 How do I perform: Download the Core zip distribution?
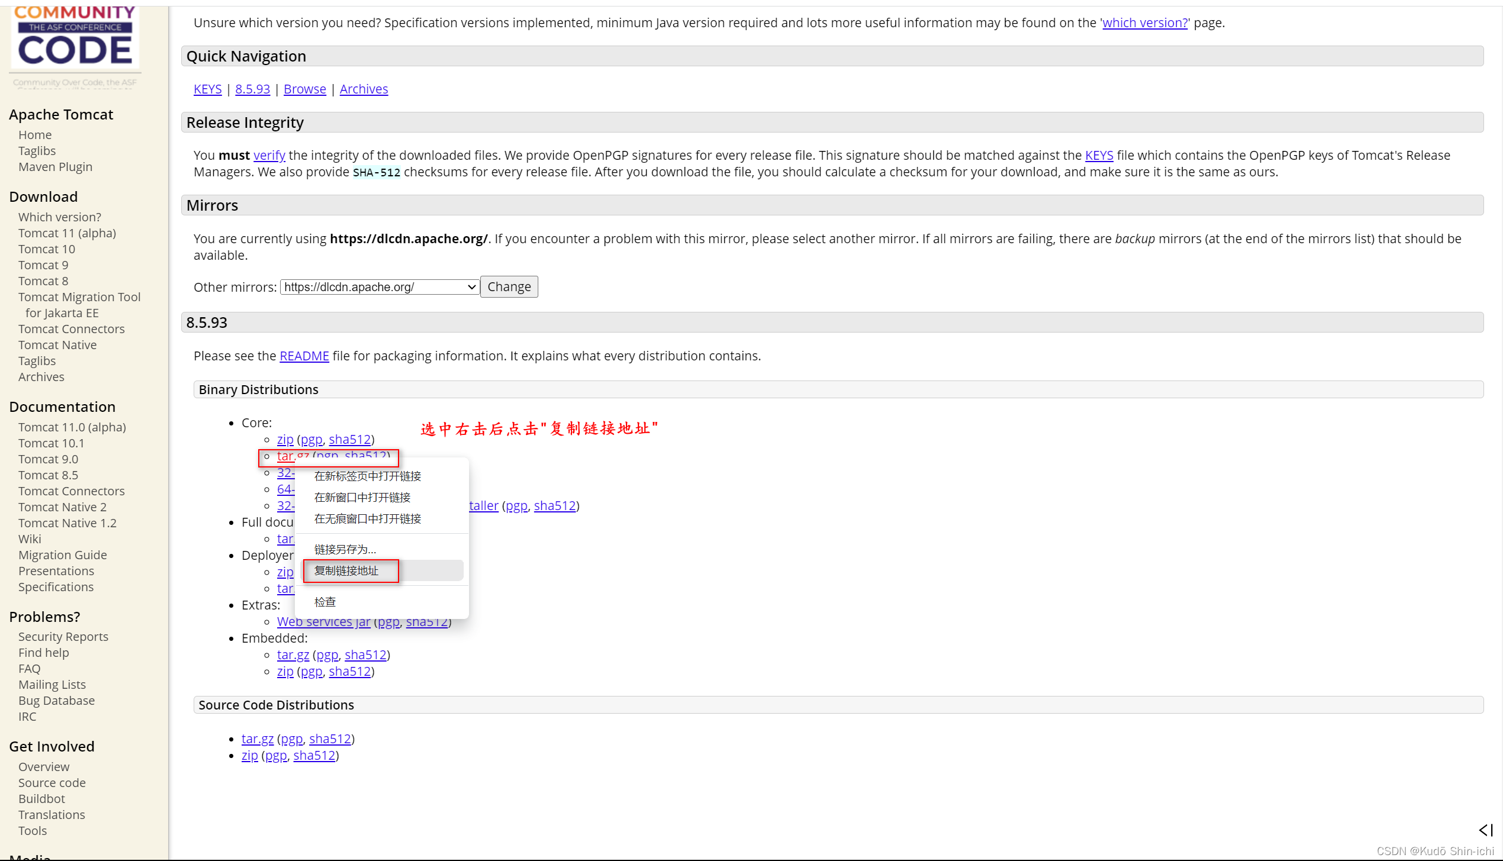[x=285, y=440]
